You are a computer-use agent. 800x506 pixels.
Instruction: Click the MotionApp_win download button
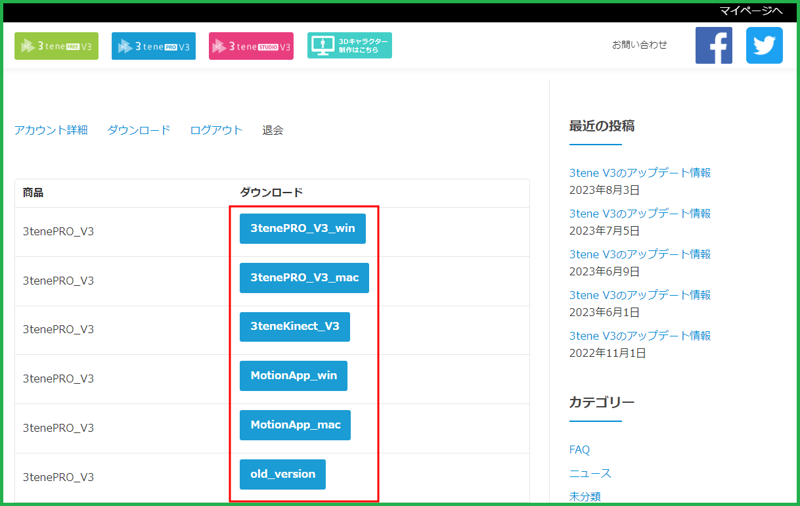pyautogui.click(x=294, y=376)
